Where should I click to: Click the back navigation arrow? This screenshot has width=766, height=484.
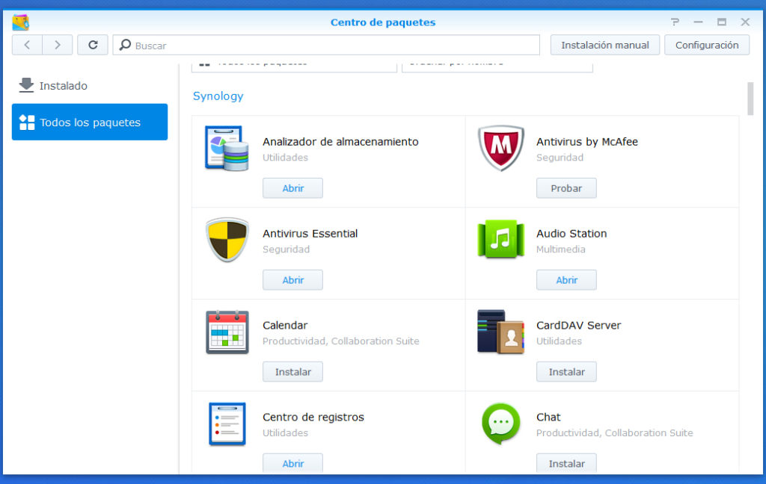pos(28,45)
